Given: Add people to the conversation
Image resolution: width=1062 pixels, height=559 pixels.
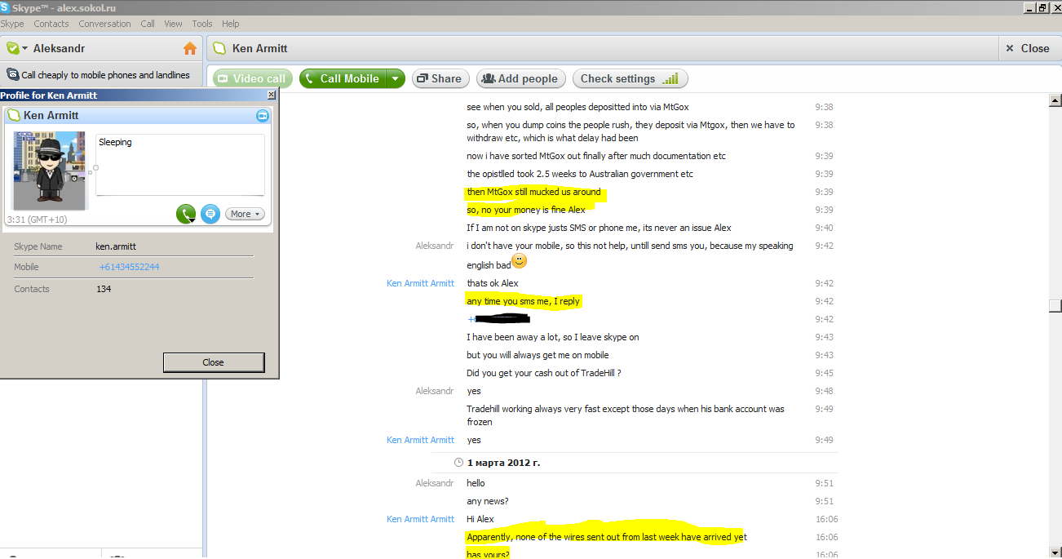Looking at the screenshot, I should click(520, 78).
